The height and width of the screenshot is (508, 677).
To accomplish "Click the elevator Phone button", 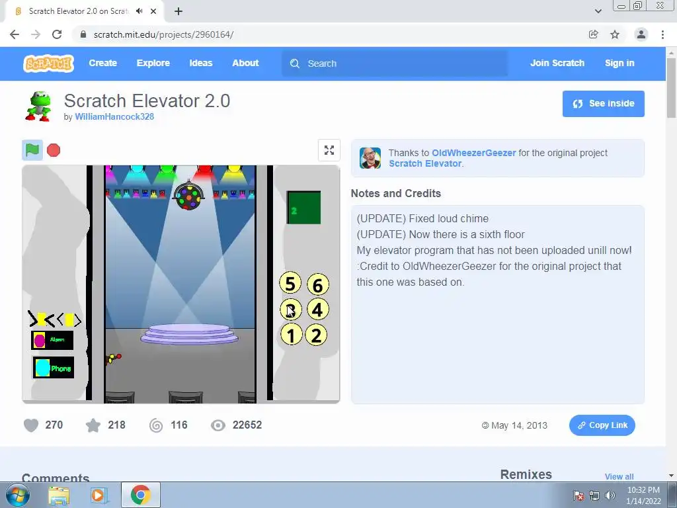I will coord(54,368).
